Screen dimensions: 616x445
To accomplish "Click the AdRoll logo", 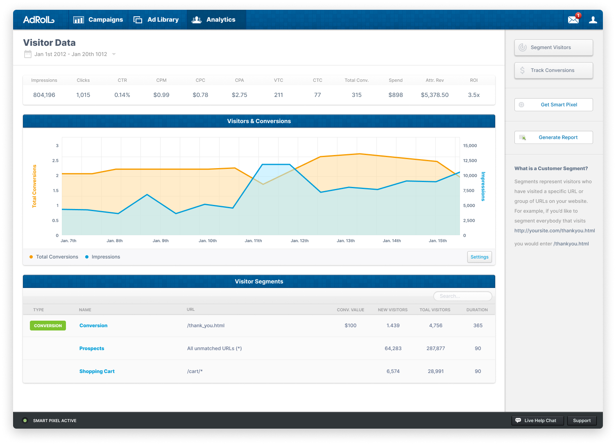I will click(x=38, y=20).
